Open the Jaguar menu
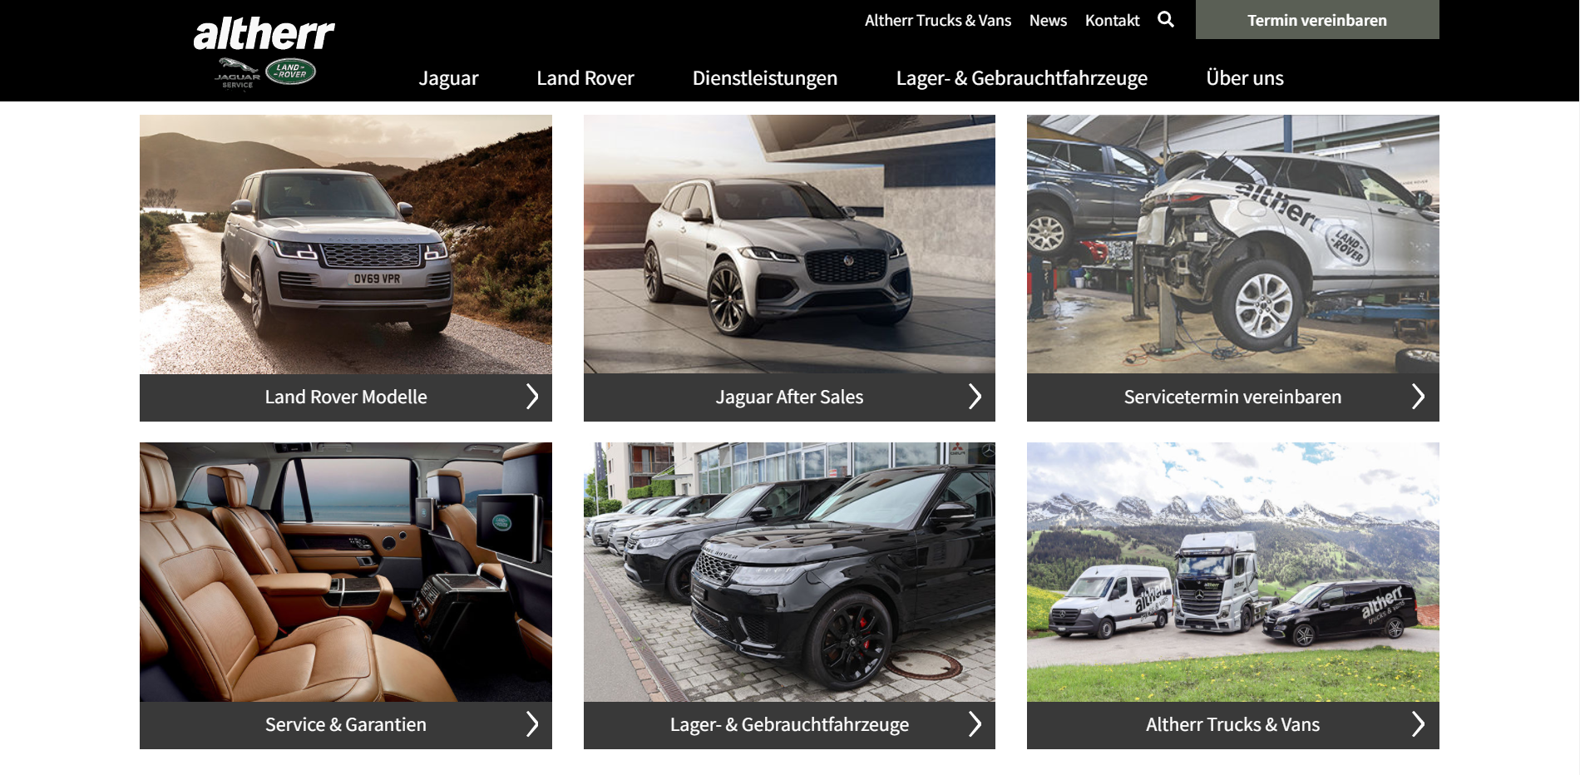Image resolution: width=1580 pixels, height=775 pixels. (x=448, y=78)
